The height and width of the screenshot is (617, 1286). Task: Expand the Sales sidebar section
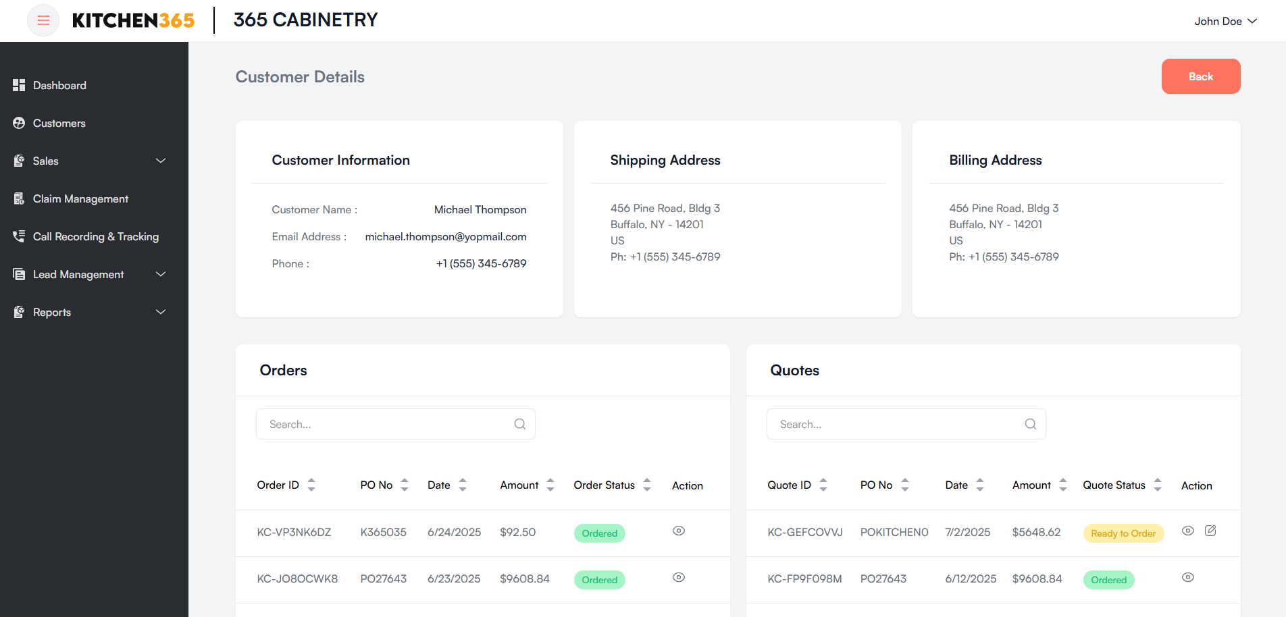click(161, 161)
